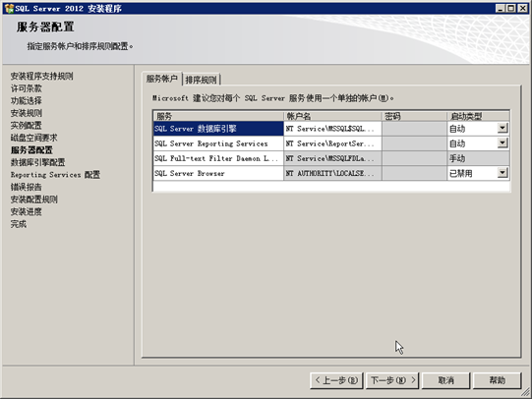Click the 取消 cancel button

tap(445, 380)
